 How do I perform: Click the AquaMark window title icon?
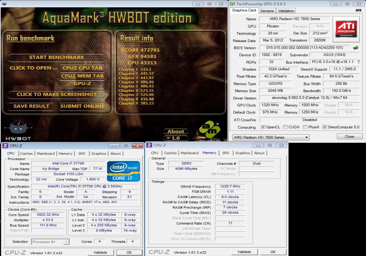click(x=4, y=4)
